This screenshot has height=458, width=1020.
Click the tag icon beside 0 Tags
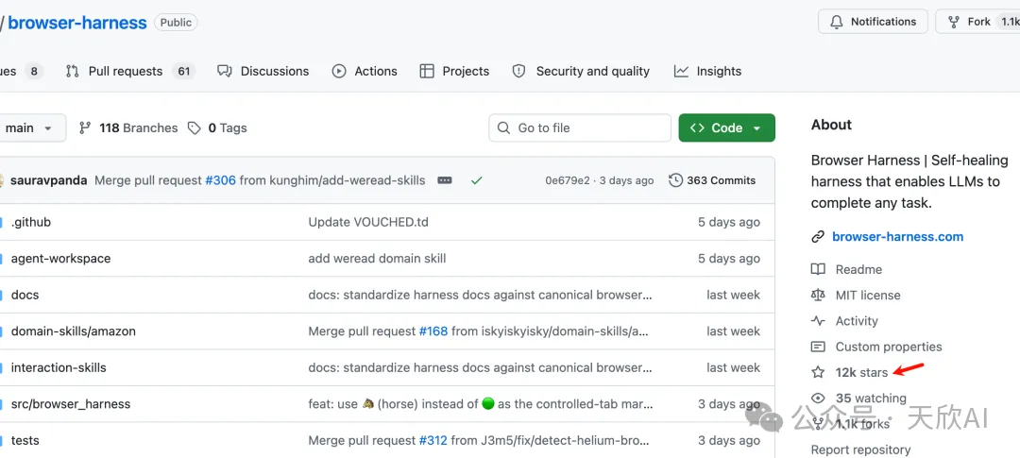(x=194, y=128)
